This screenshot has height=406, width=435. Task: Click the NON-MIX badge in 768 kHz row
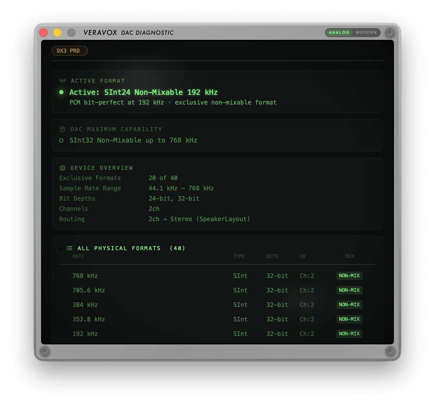[350, 276]
